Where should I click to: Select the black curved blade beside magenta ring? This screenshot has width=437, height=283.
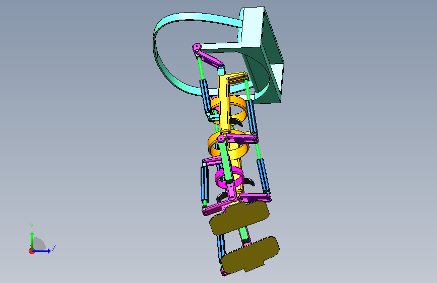click(249, 181)
